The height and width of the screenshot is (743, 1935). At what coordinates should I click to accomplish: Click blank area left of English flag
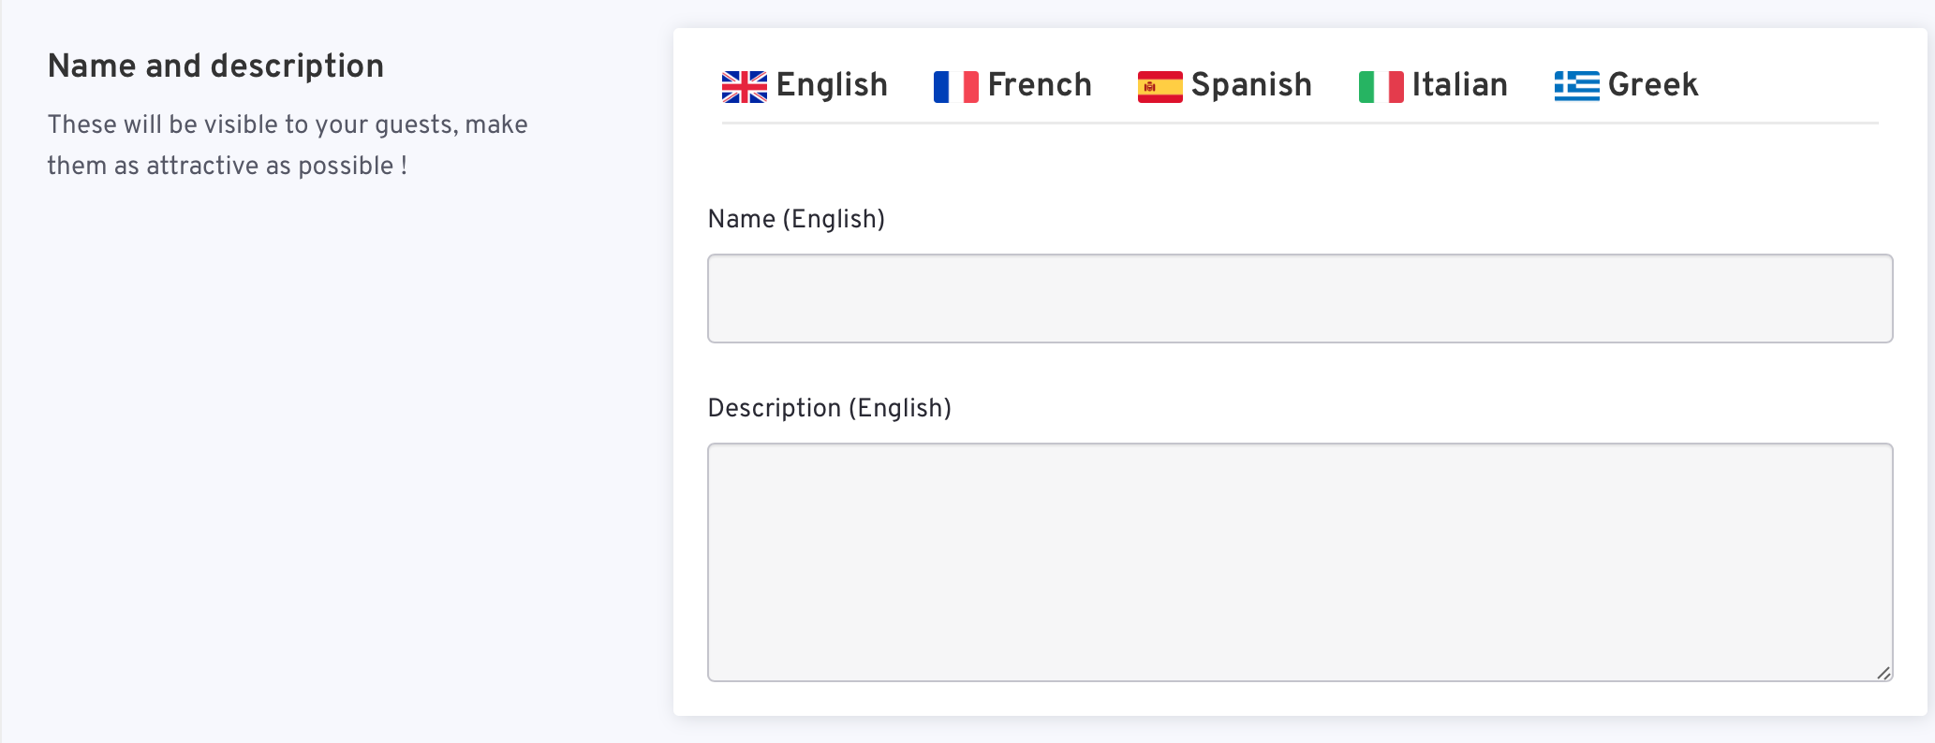click(697, 86)
